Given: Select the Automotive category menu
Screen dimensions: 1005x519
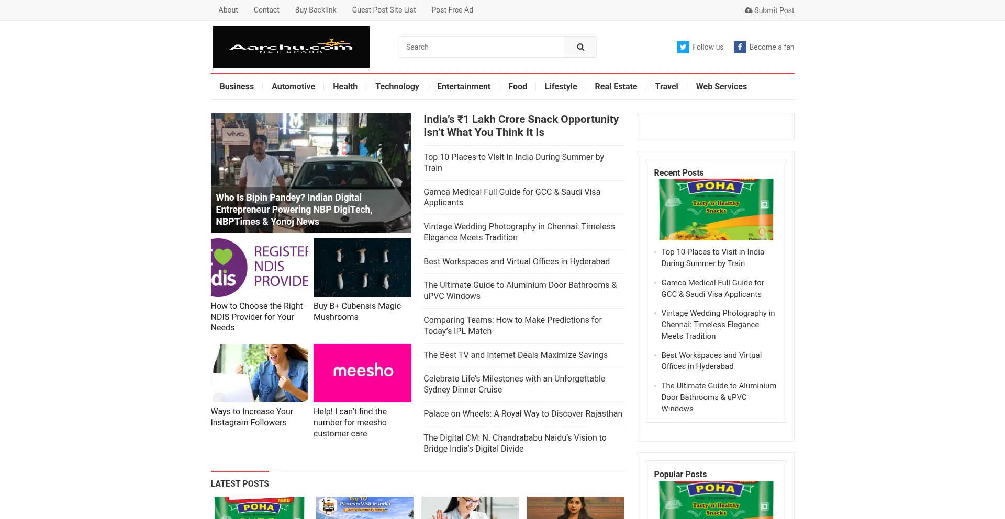Looking at the screenshot, I should point(293,87).
